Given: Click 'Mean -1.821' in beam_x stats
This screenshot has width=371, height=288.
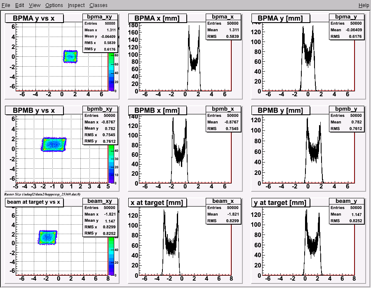Looking at the screenshot, I should (x=223, y=214).
